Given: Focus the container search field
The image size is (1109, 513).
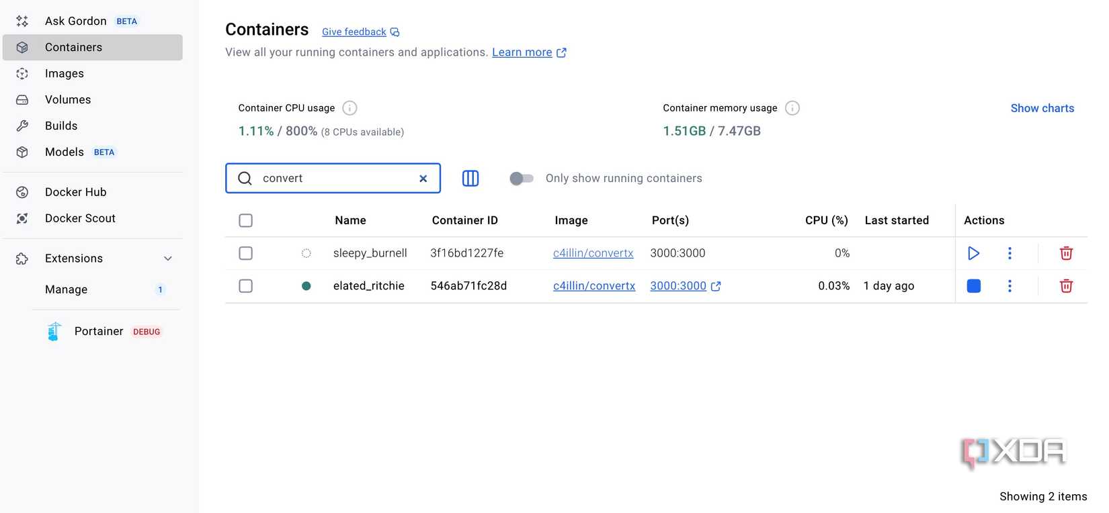Looking at the screenshot, I should coord(333,178).
